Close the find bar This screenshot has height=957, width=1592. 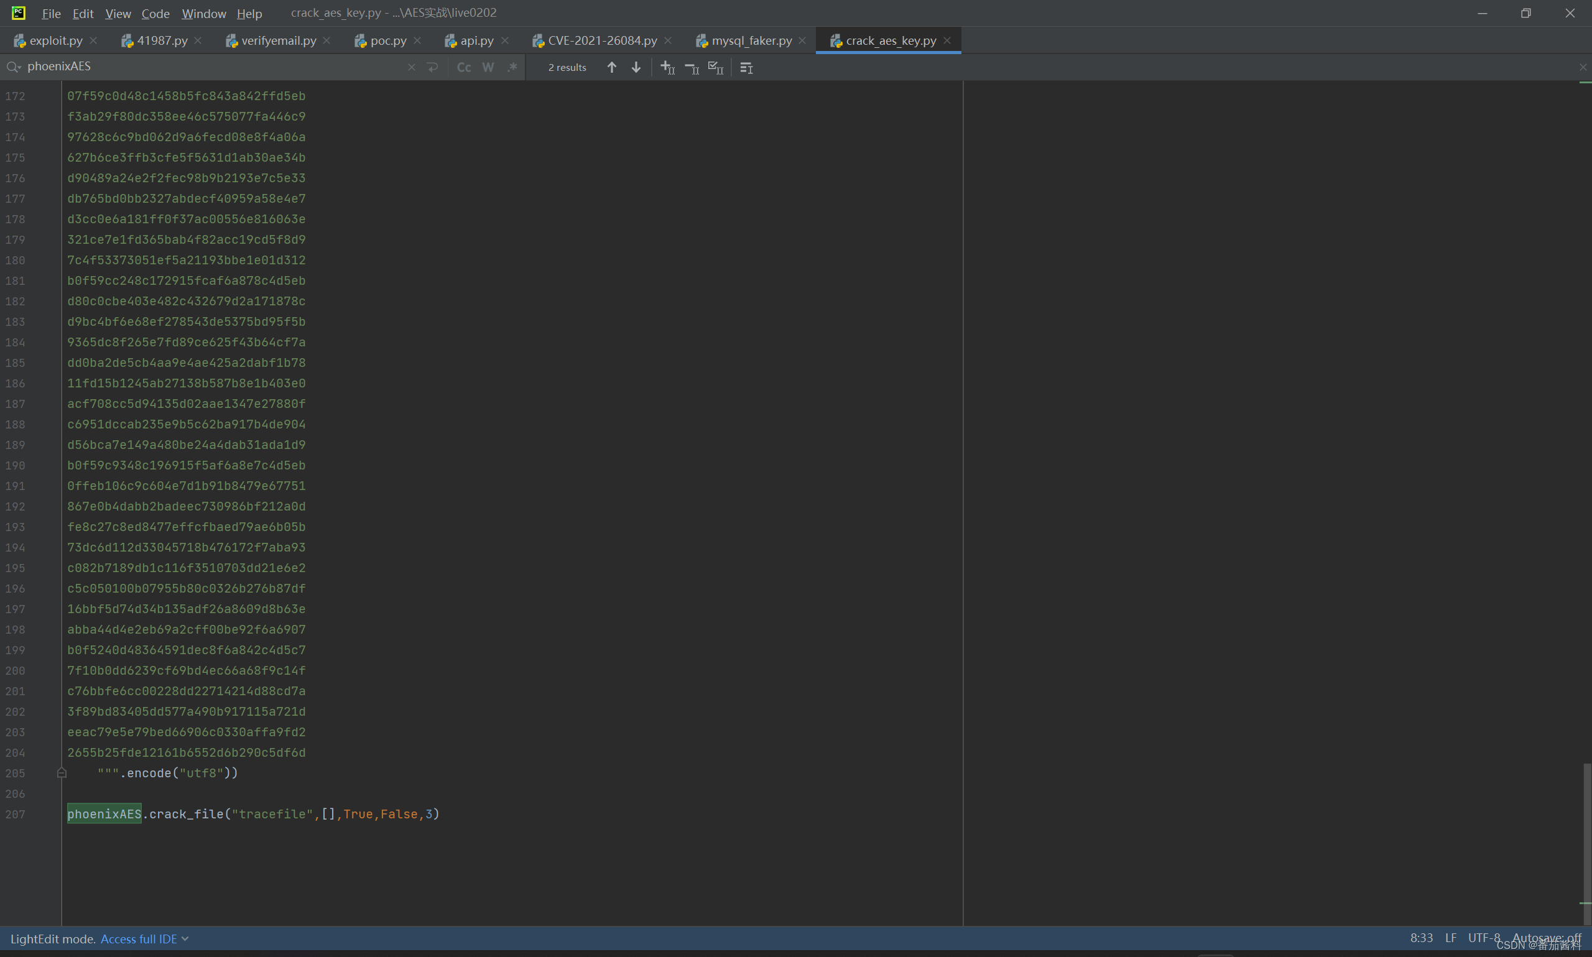1583,67
